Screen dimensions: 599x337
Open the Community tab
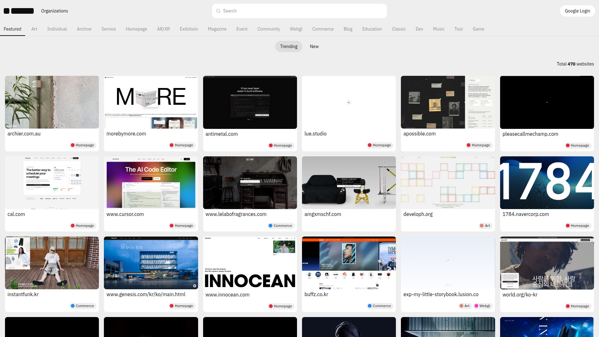[269, 29]
